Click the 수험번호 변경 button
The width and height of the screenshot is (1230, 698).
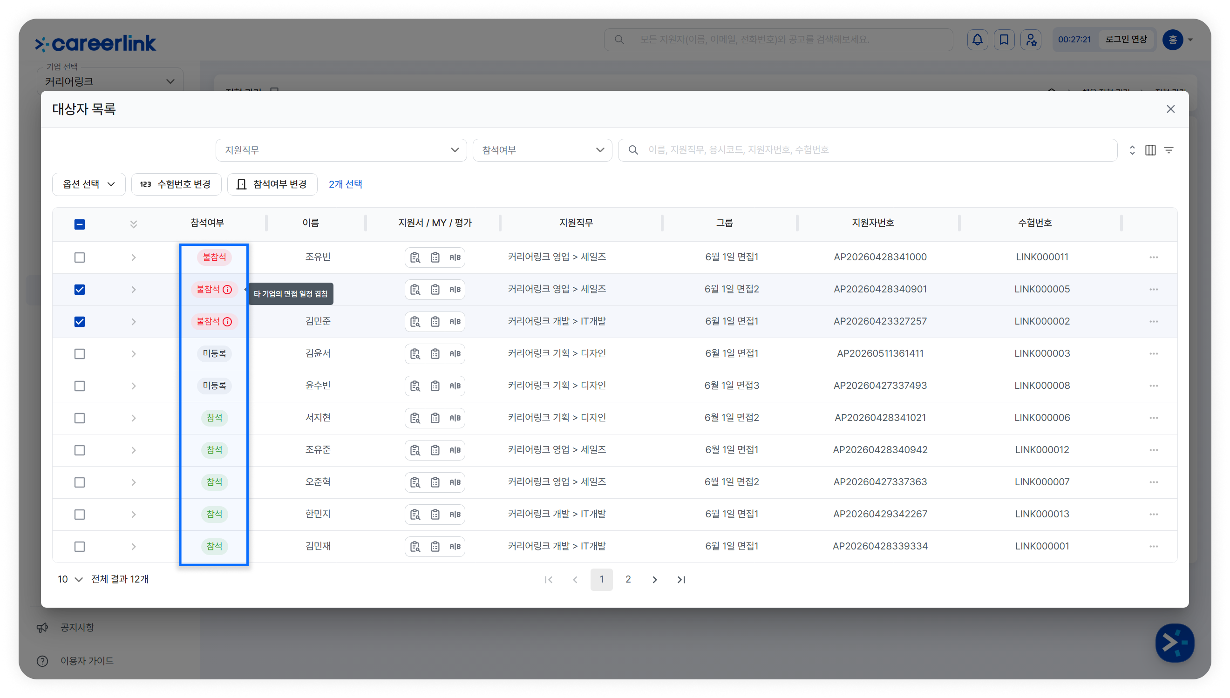176,184
